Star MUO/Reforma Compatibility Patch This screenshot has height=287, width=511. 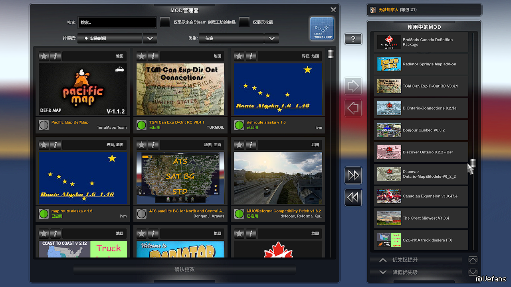coord(239,145)
